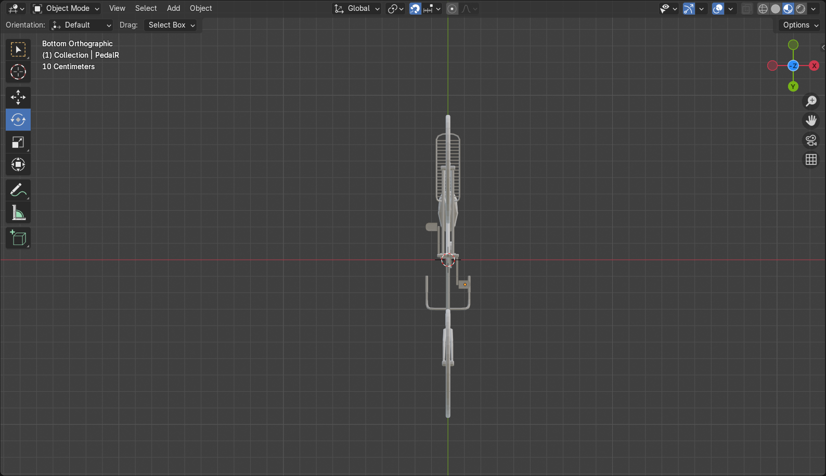Image resolution: width=826 pixels, height=476 pixels.
Task: Switch perspective/orthographic grid icon
Action: [811, 160]
